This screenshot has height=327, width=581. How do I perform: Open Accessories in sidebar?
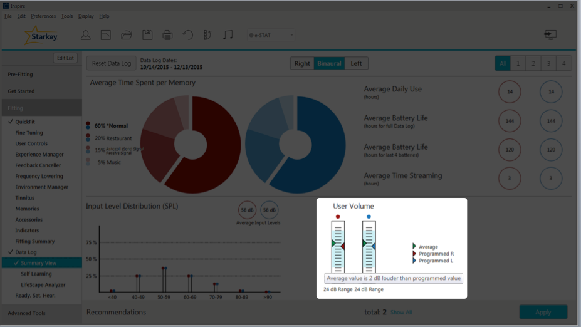click(x=29, y=220)
